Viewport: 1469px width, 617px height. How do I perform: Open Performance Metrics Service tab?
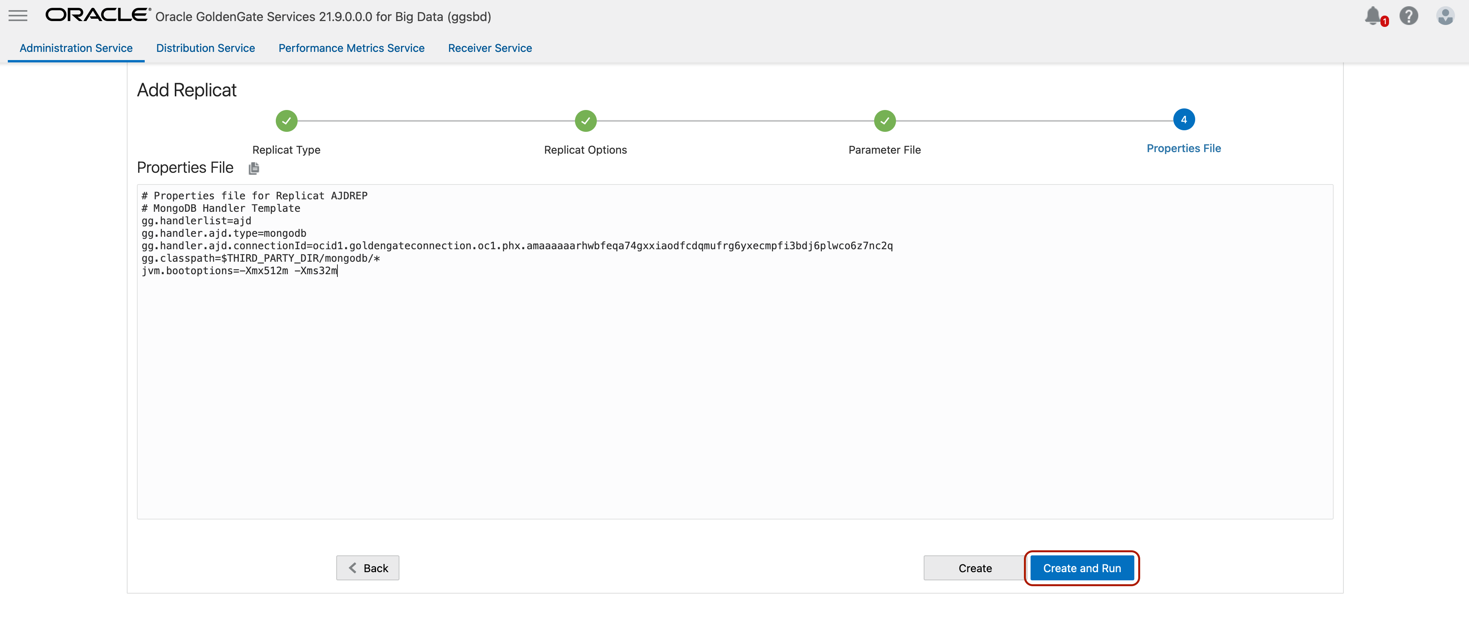click(x=351, y=48)
